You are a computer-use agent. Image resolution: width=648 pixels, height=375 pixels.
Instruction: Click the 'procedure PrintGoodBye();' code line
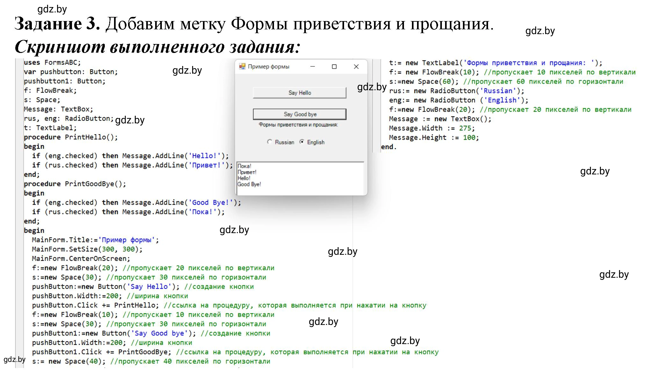[75, 184]
